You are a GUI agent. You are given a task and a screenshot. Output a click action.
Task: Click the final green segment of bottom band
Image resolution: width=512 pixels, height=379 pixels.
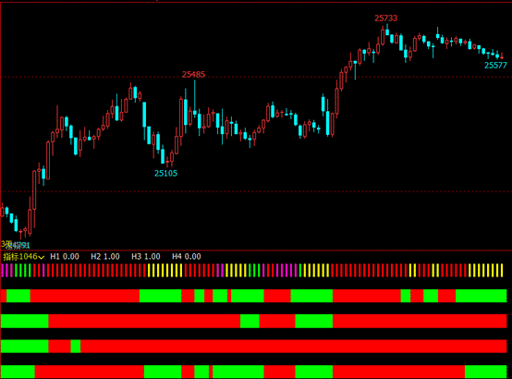click(485, 372)
